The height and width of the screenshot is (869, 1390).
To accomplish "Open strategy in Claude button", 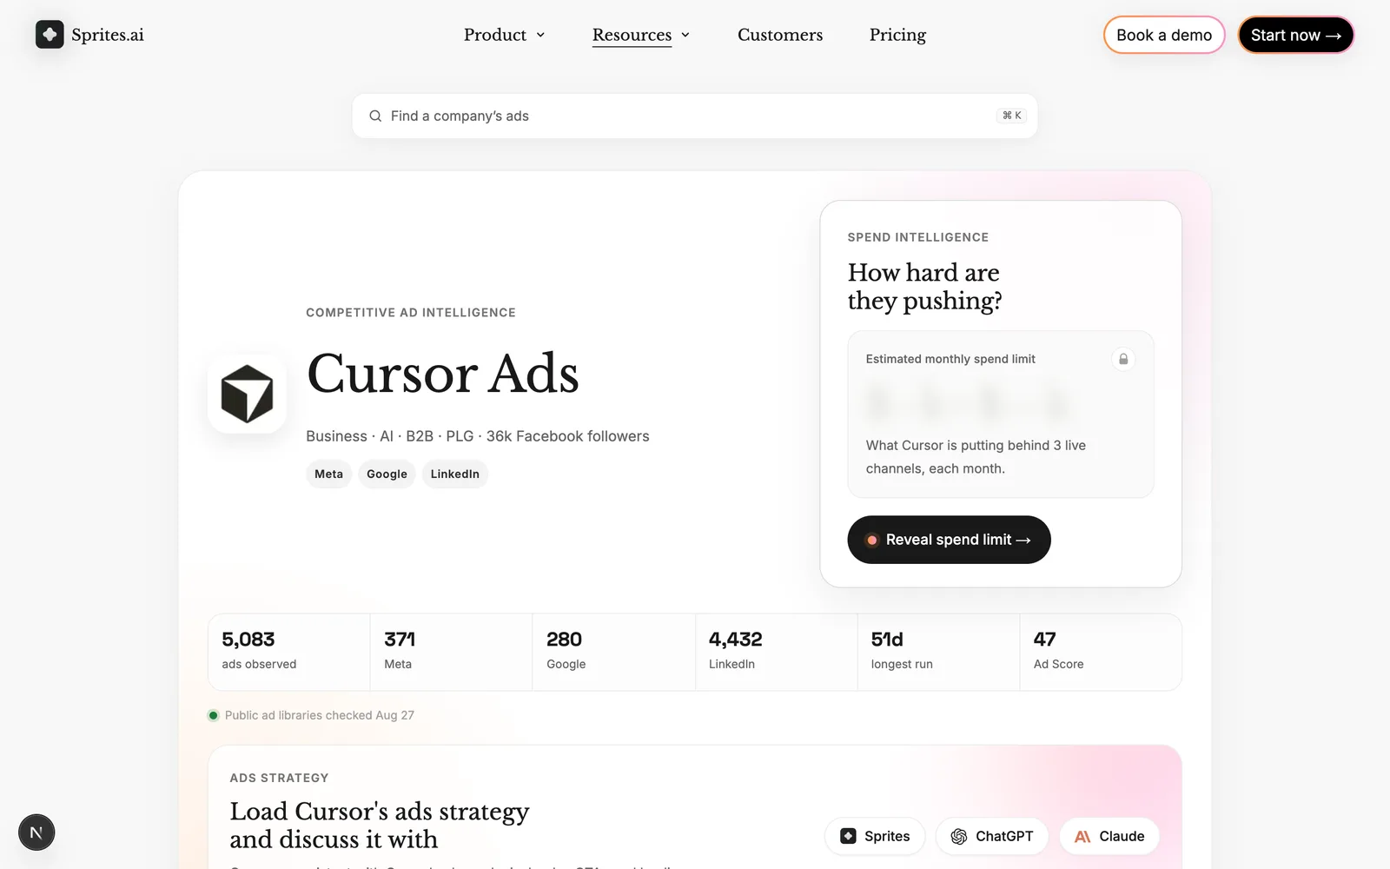I will tap(1109, 836).
